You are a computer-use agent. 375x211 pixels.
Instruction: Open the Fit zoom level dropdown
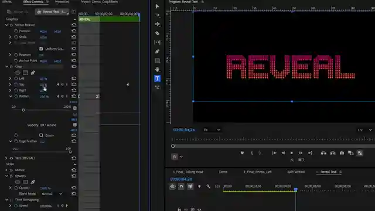tap(212, 130)
